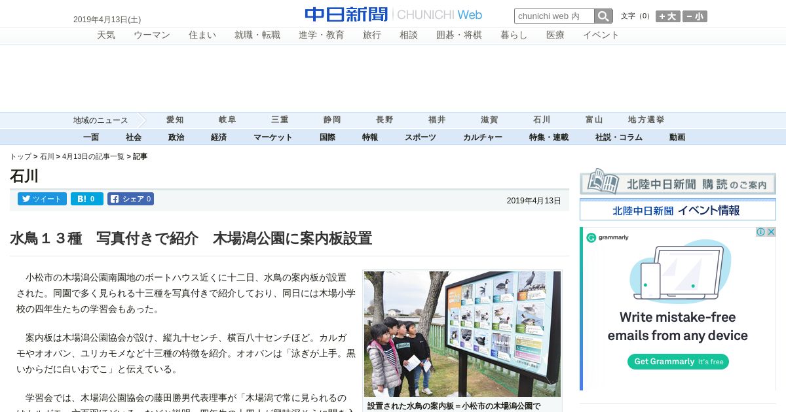Go to カルチャー section
The image size is (786, 412).
pyautogui.click(x=483, y=137)
